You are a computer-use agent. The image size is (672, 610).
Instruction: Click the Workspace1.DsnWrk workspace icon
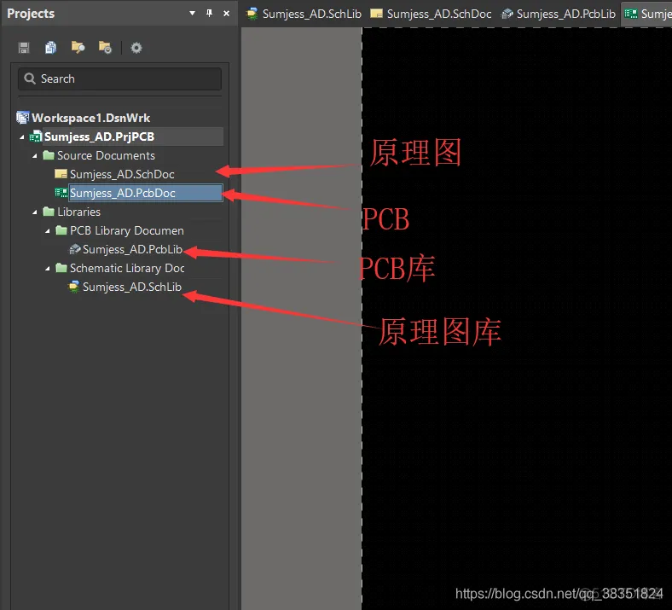(23, 118)
